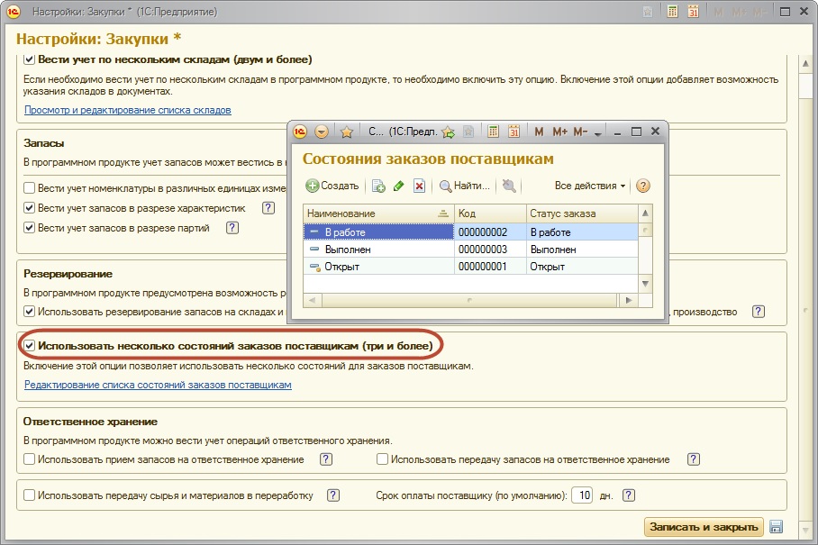Open the 1C main menu of the Настройки window
The width and height of the screenshot is (818, 545).
[x=13, y=12]
